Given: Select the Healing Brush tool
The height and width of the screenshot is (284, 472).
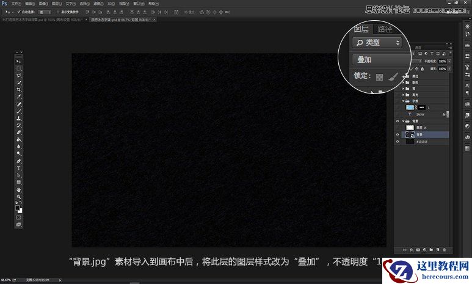Looking at the screenshot, I should pyautogui.click(x=19, y=104).
